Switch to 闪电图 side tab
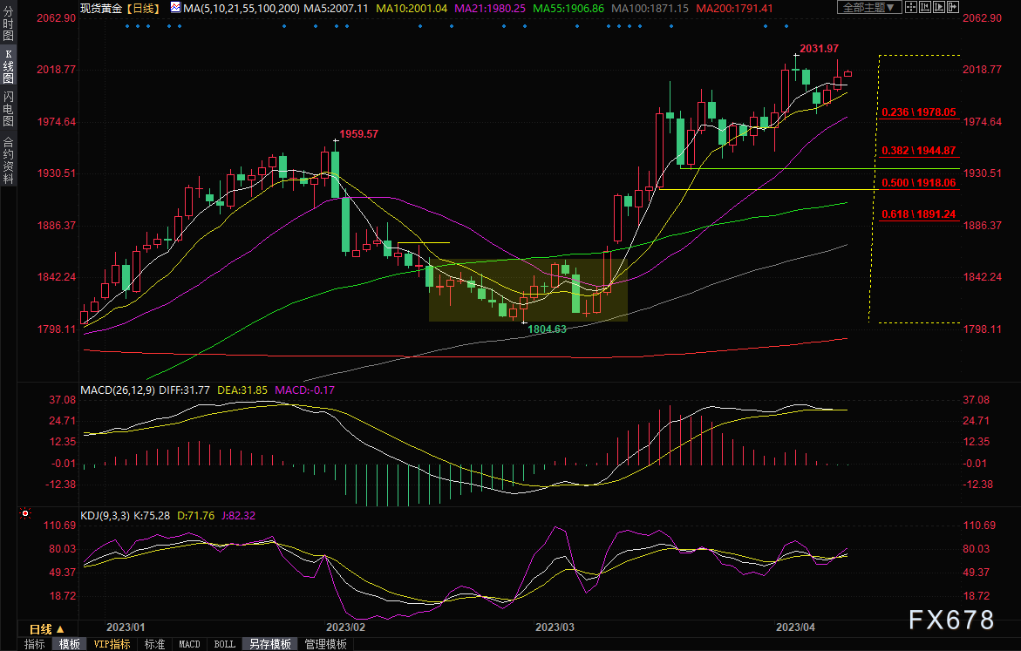The image size is (1021, 651). [x=9, y=108]
